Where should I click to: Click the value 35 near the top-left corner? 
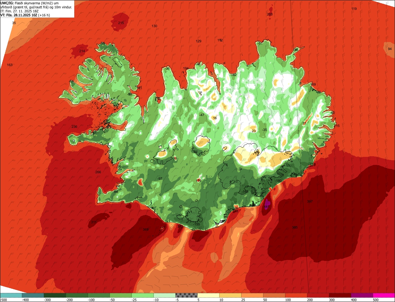[14, 23]
